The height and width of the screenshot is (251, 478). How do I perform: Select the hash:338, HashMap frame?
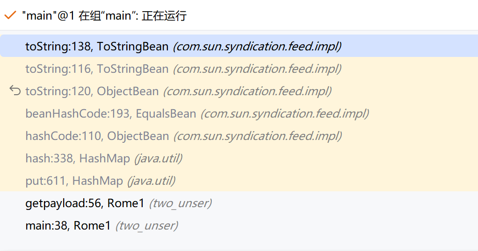[x=77, y=159]
